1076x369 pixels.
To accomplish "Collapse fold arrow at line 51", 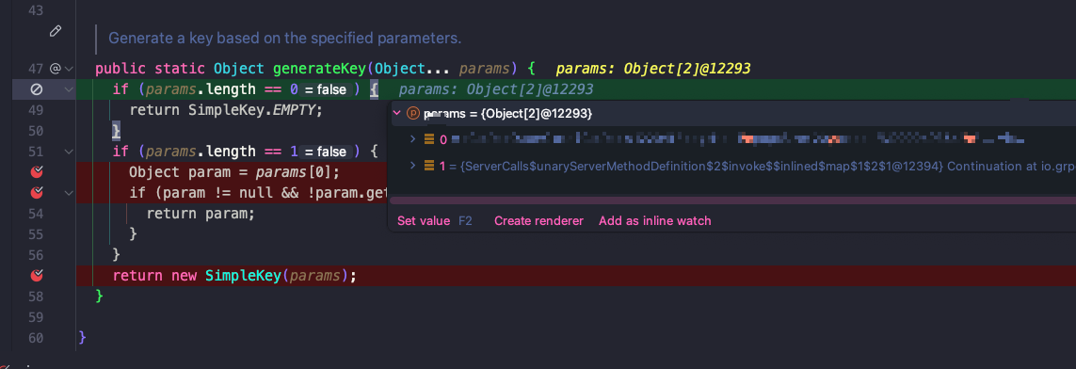I will 69,152.
